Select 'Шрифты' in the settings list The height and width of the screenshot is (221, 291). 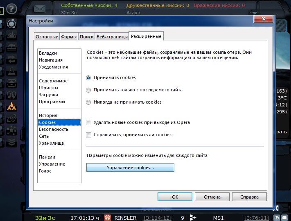pos(59,88)
